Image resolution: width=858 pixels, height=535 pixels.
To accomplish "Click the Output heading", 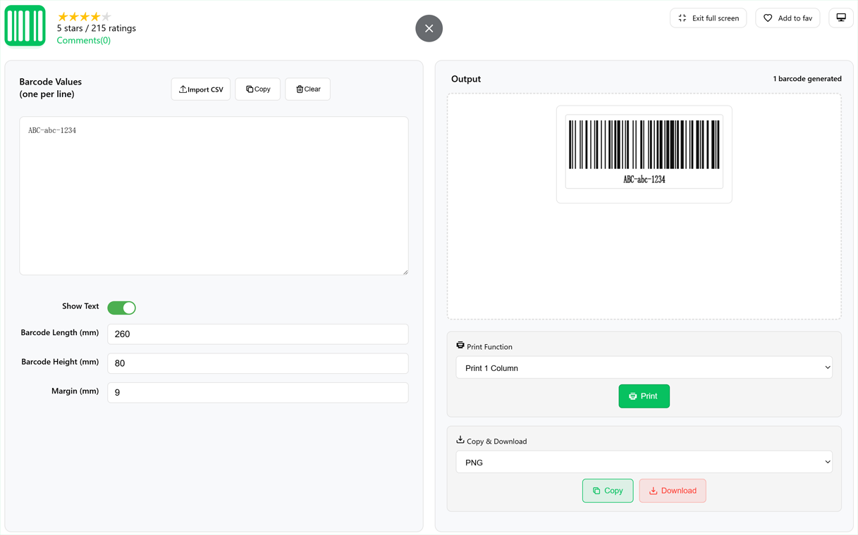I will [x=466, y=79].
